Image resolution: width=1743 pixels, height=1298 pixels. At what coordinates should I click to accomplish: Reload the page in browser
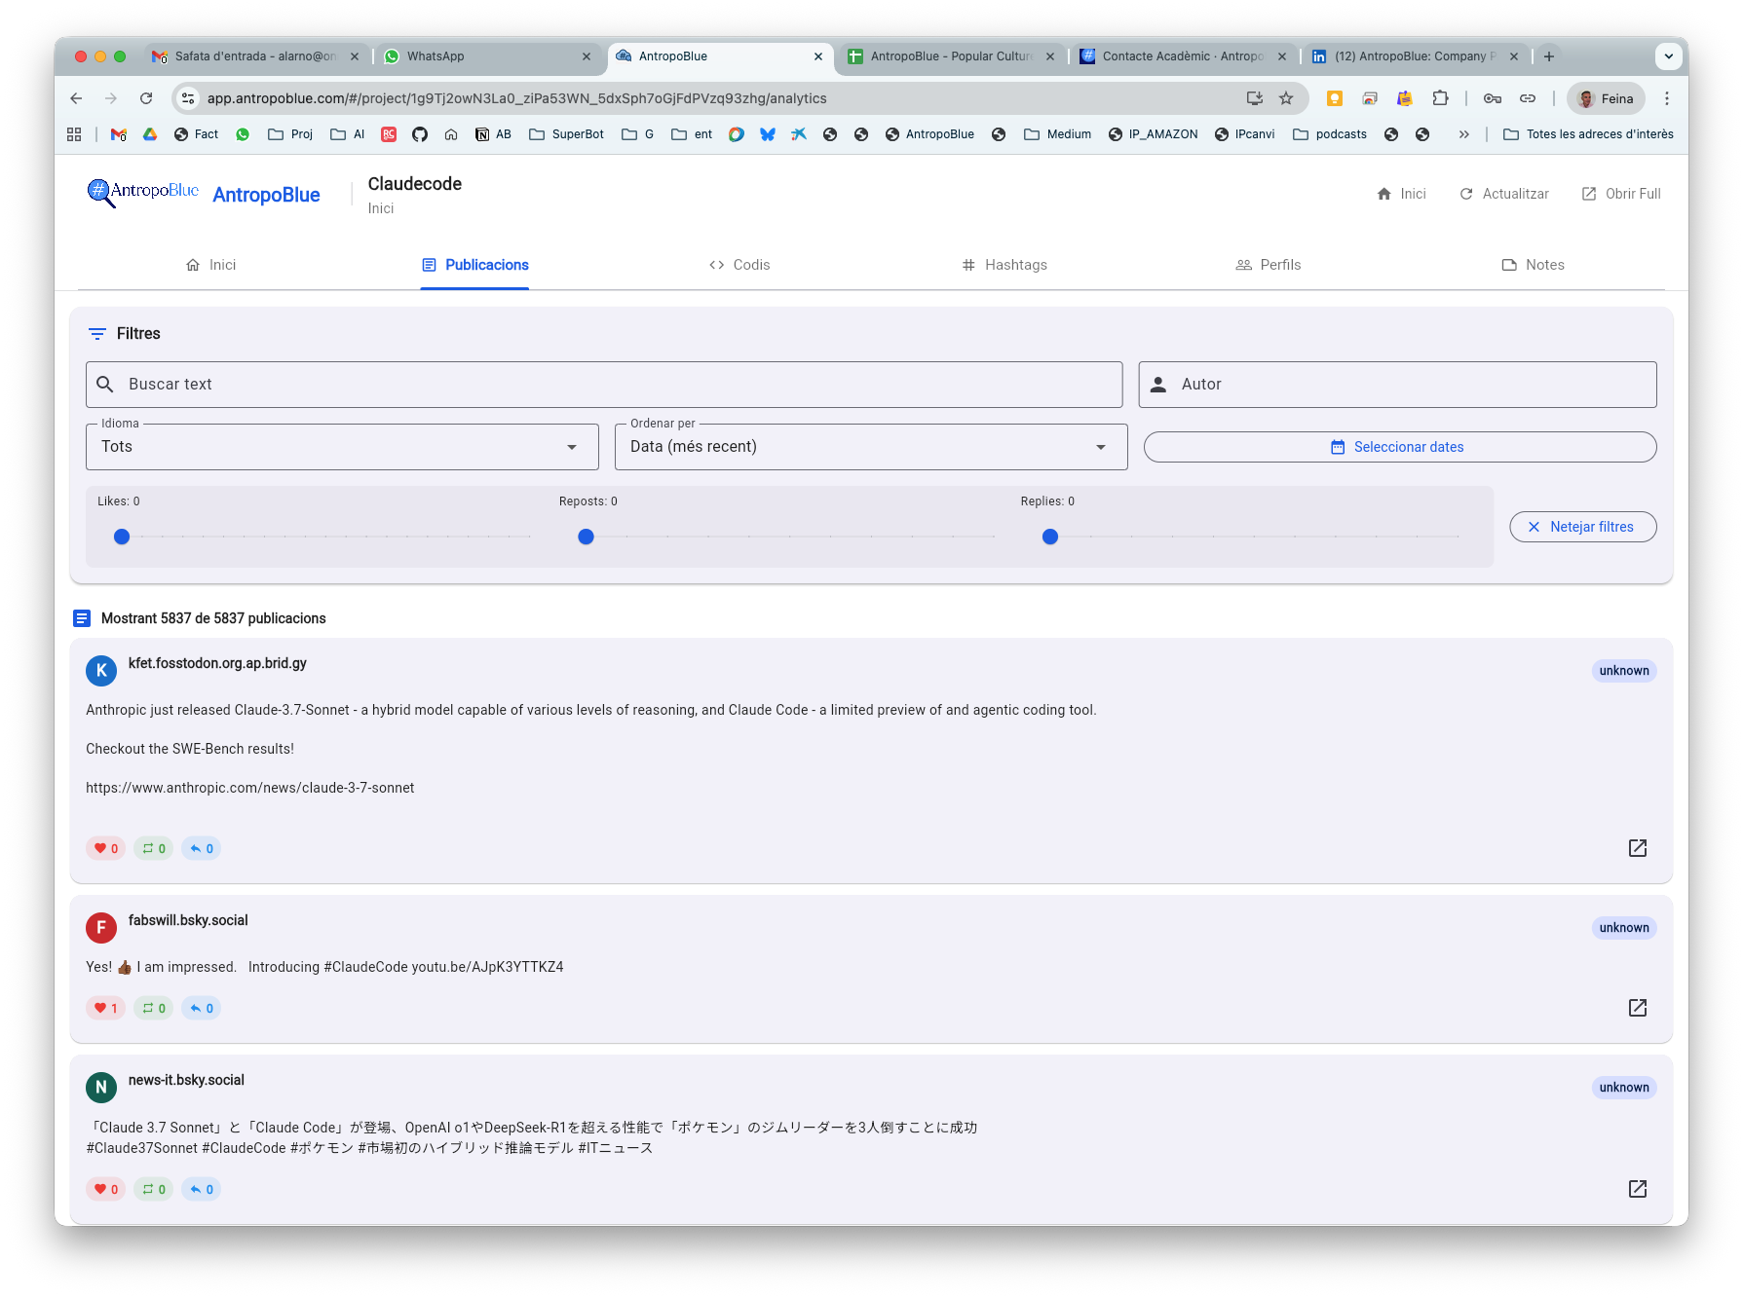[x=146, y=98]
